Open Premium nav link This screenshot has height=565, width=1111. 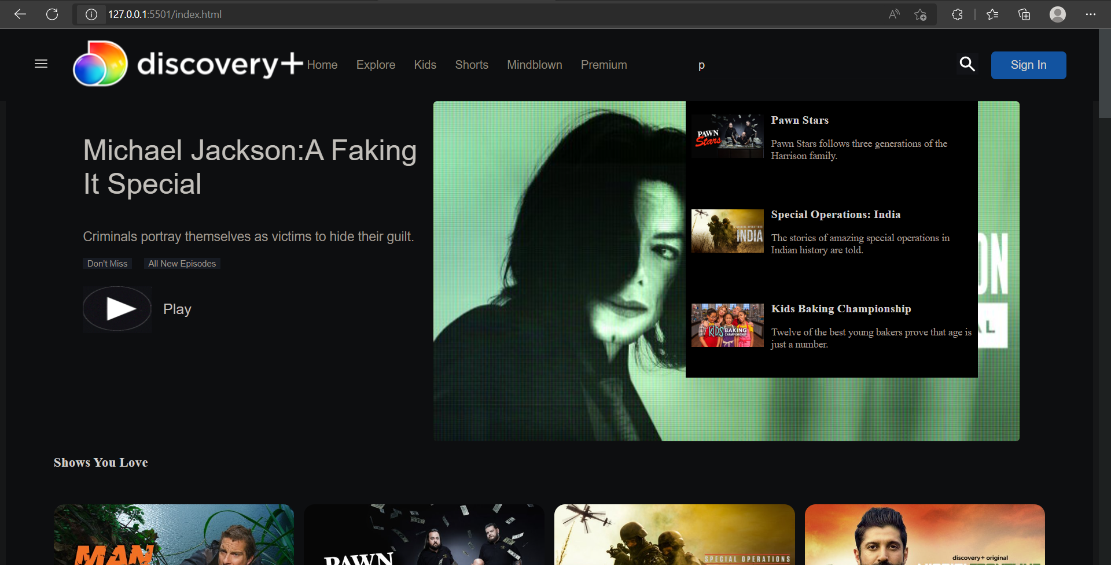tap(604, 65)
